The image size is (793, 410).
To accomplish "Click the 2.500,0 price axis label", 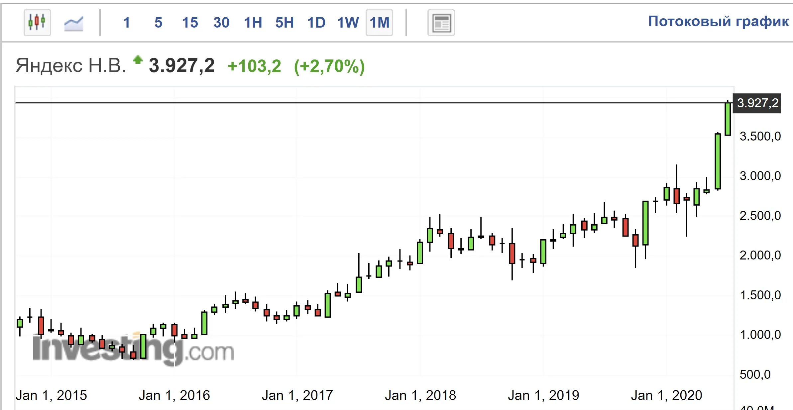I will [x=760, y=216].
